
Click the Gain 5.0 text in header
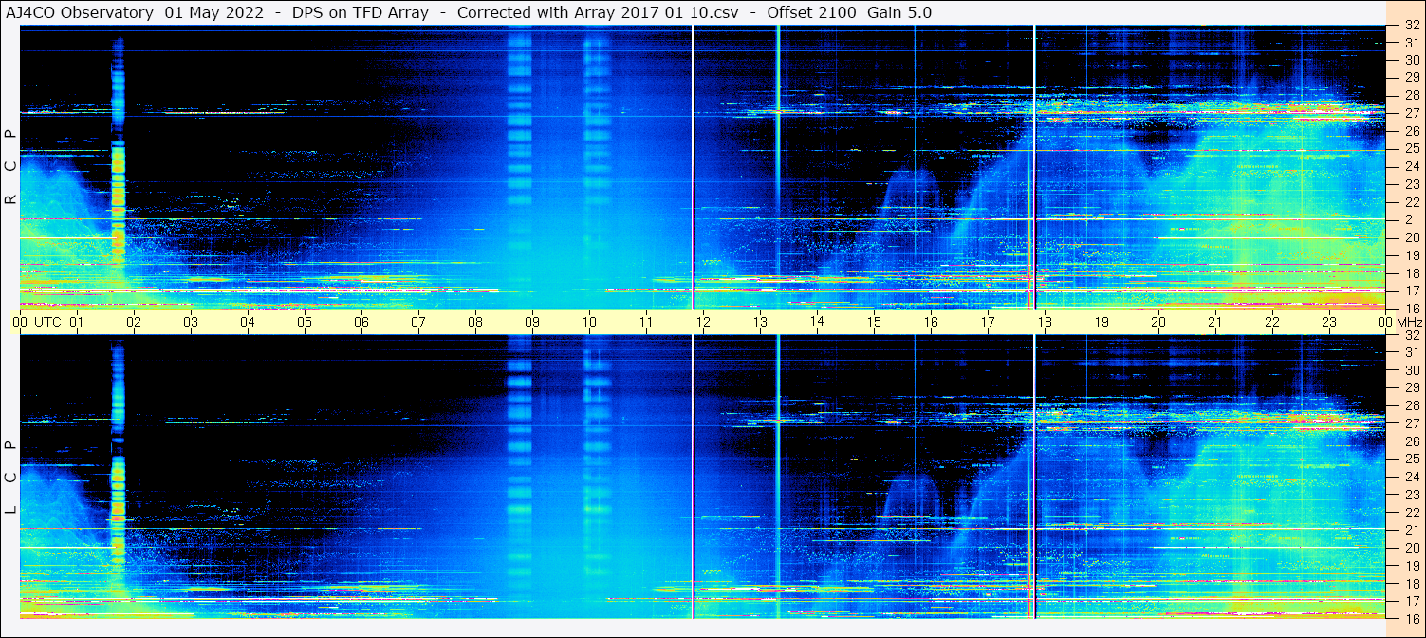click(899, 12)
